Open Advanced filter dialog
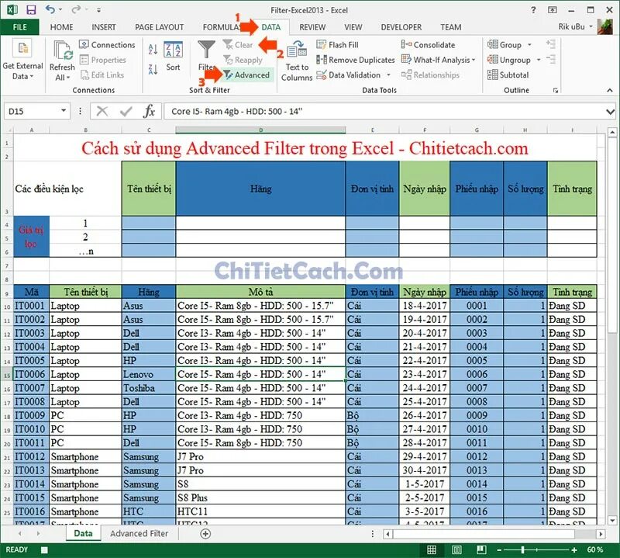This screenshot has width=620, height=558. pos(246,75)
